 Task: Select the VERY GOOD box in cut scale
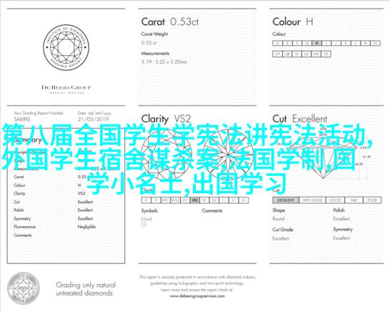coord(312,200)
